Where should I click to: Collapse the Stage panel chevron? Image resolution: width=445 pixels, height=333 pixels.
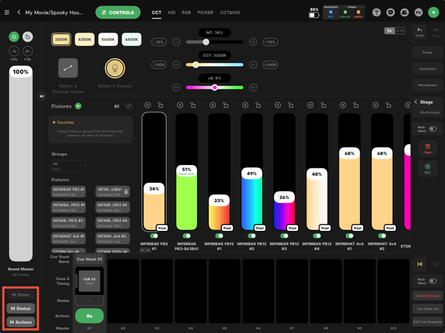click(x=416, y=101)
